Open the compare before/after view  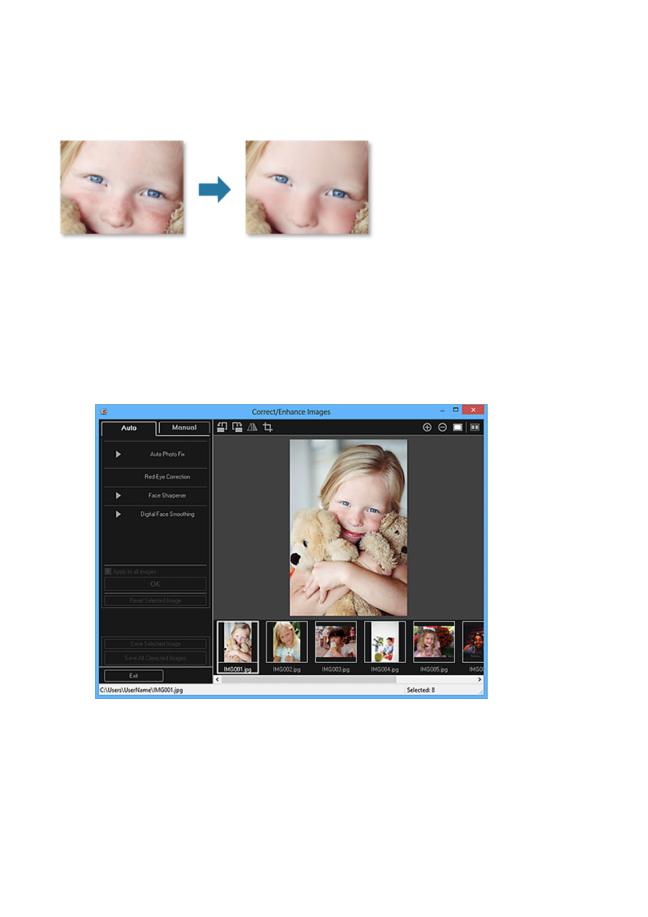pyautogui.click(x=475, y=427)
